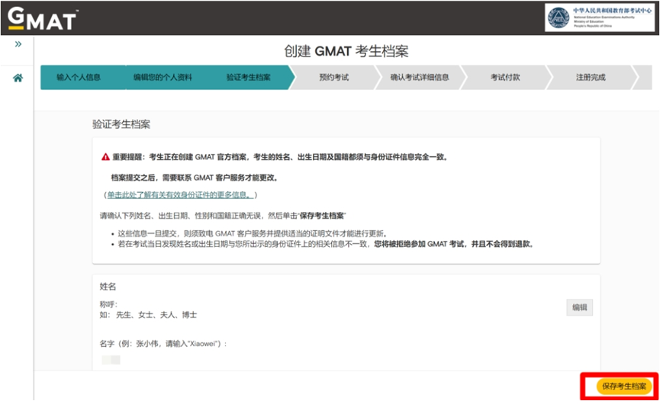Viewport: 660px width, 404px height.
Task: Click the GMAT logo
Action: click(x=42, y=18)
